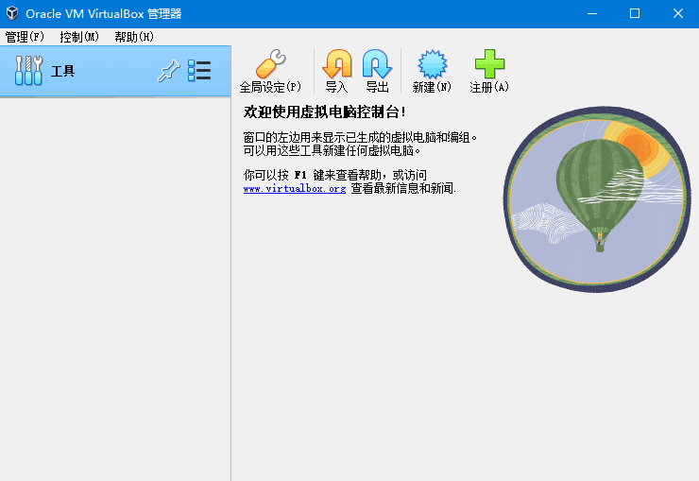Select the 工具 tools entry
699x481 pixels.
click(x=115, y=71)
